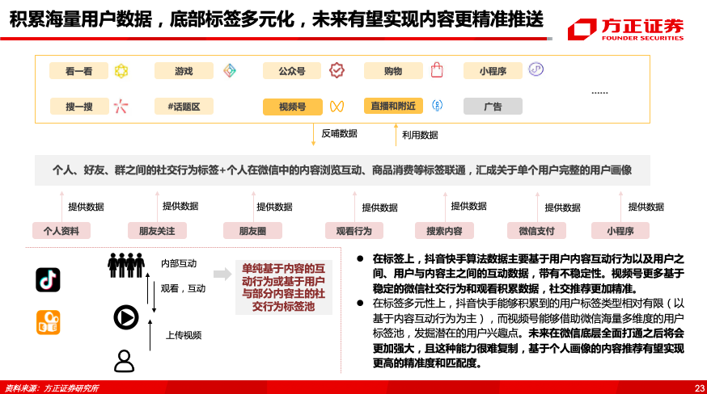
Task: Select the 看一看 label box
Action: pos(79,71)
